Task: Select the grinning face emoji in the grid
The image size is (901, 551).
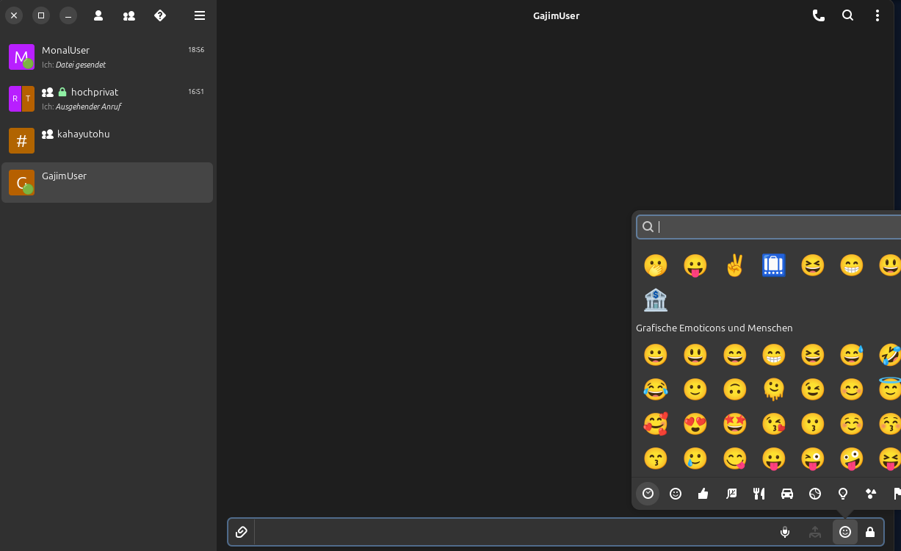Action: pos(656,355)
